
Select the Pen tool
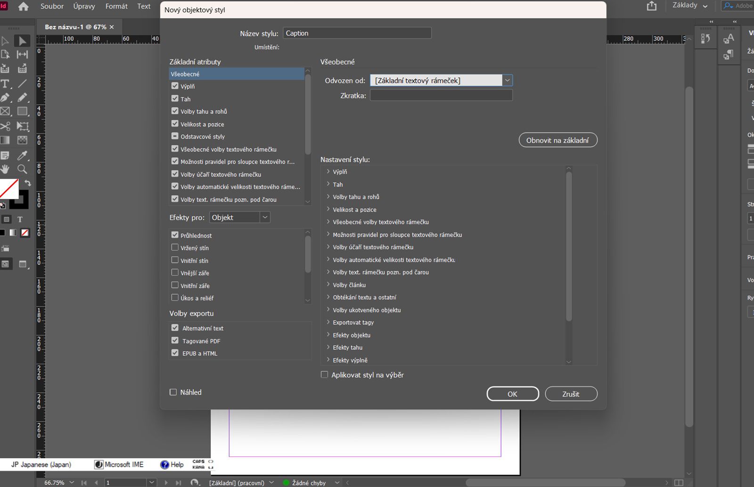[x=5, y=98]
